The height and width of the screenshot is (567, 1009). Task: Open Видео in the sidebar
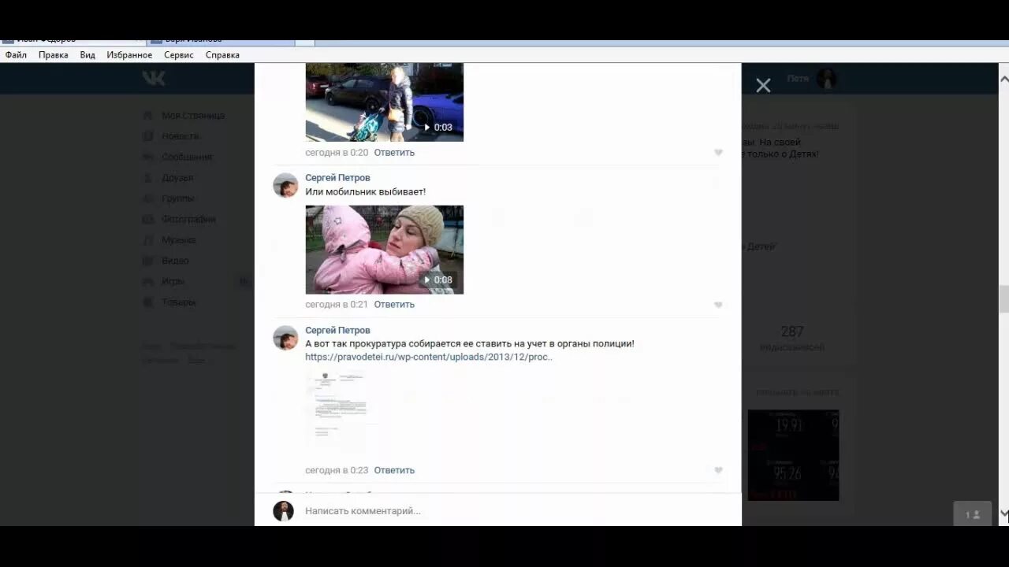175,261
